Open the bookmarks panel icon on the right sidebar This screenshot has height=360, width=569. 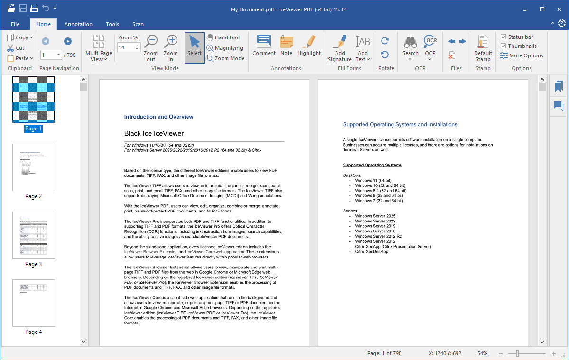(x=559, y=87)
